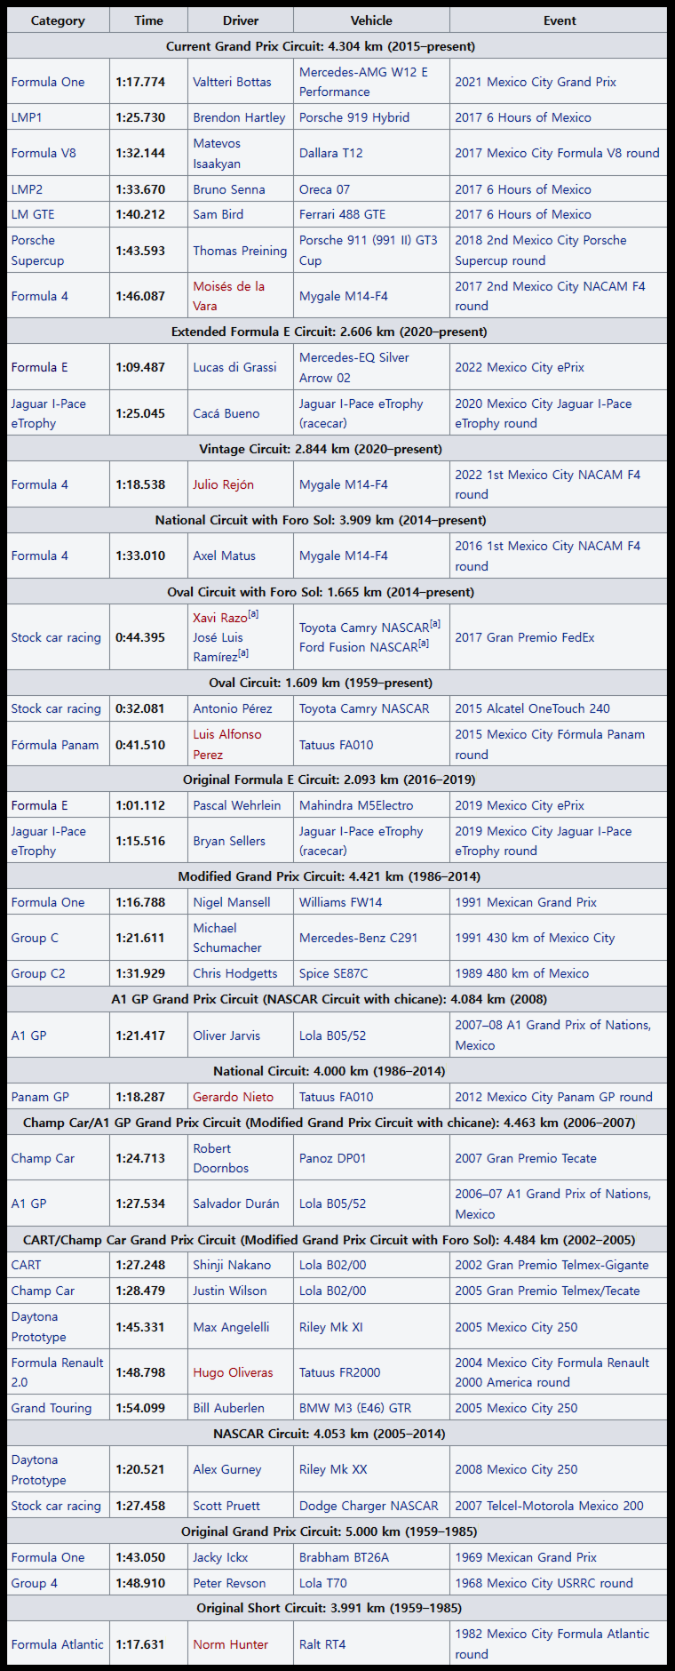The image size is (675, 1671).
Task: Follow the Williams FW14 link
Action: coord(340,902)
